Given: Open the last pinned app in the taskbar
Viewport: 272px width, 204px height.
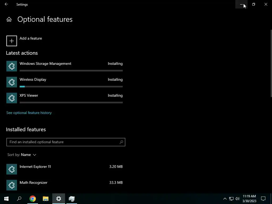Looking at the screenshot, I should point(72,199).
